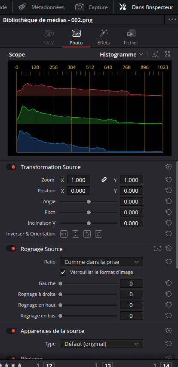Viewport: 178px width, 367px height.
Task: Rotate the image counterclockwise
Action: [87, 234]
